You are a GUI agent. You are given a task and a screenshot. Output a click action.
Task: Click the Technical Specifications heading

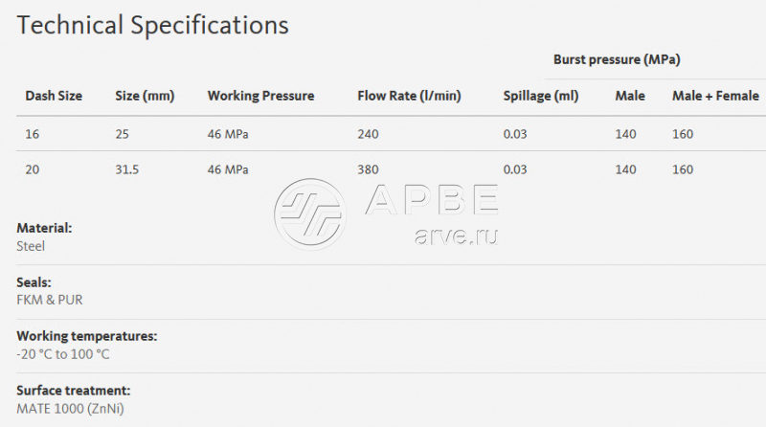coord(153,25)
